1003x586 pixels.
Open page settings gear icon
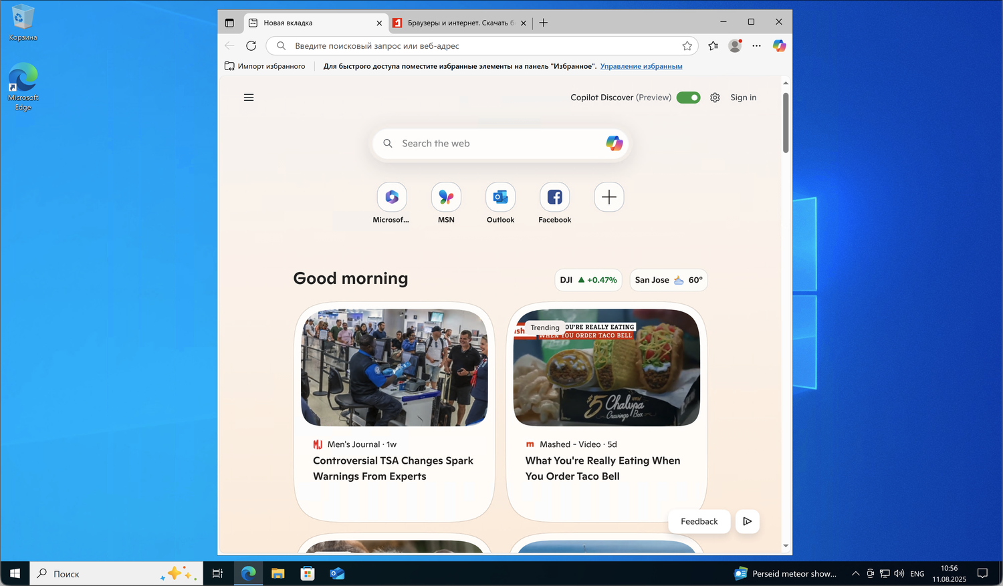pyautogui.click(x=715, y=98)
